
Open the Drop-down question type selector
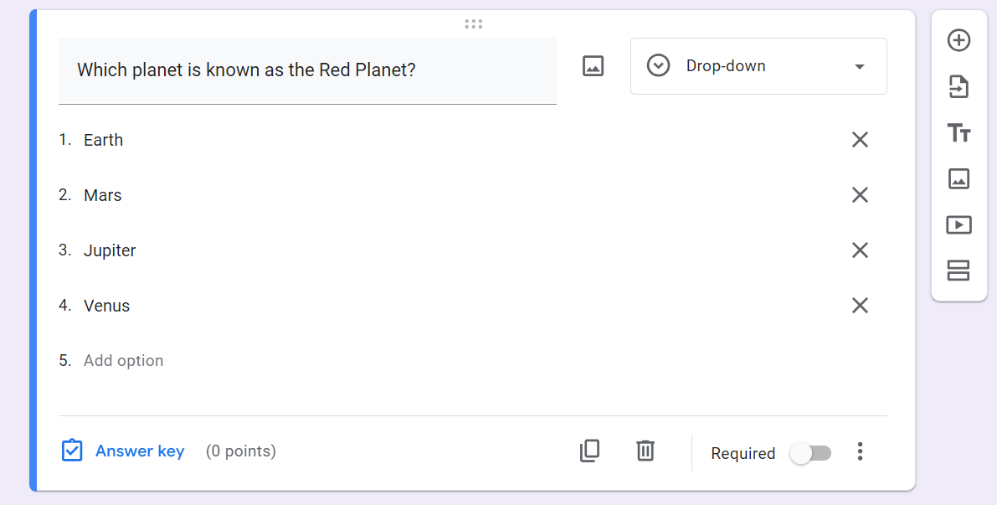tap(758, 66)
